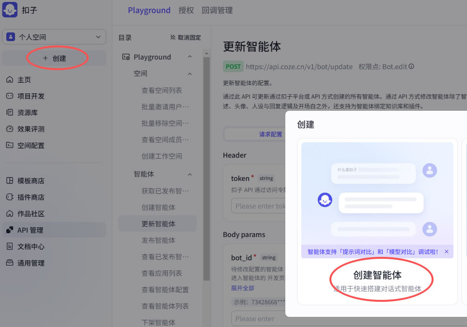Switch to the 授权 tab
The image size is (467, 327).
[x=186, y=10]
